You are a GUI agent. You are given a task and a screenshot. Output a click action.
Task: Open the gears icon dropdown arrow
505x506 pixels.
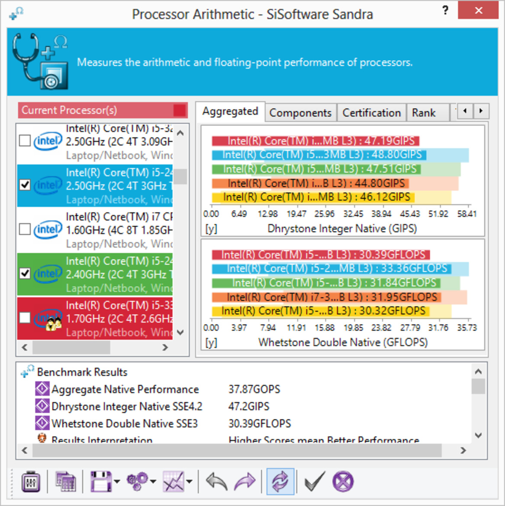(153, 482)
